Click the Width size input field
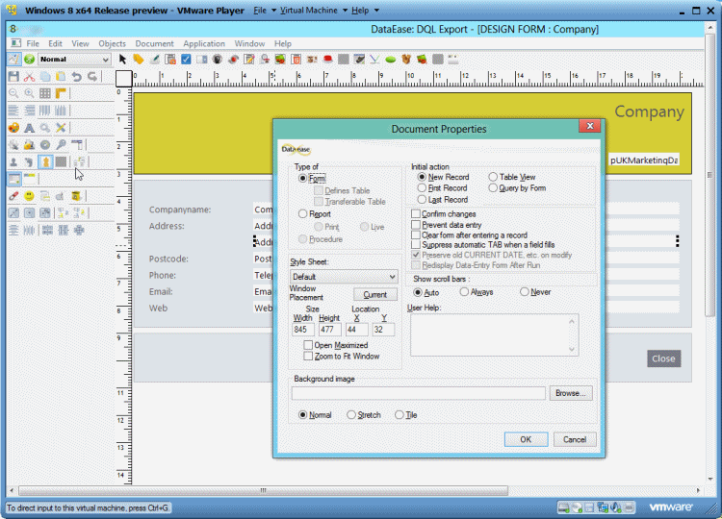 click(x=303, y=329)
